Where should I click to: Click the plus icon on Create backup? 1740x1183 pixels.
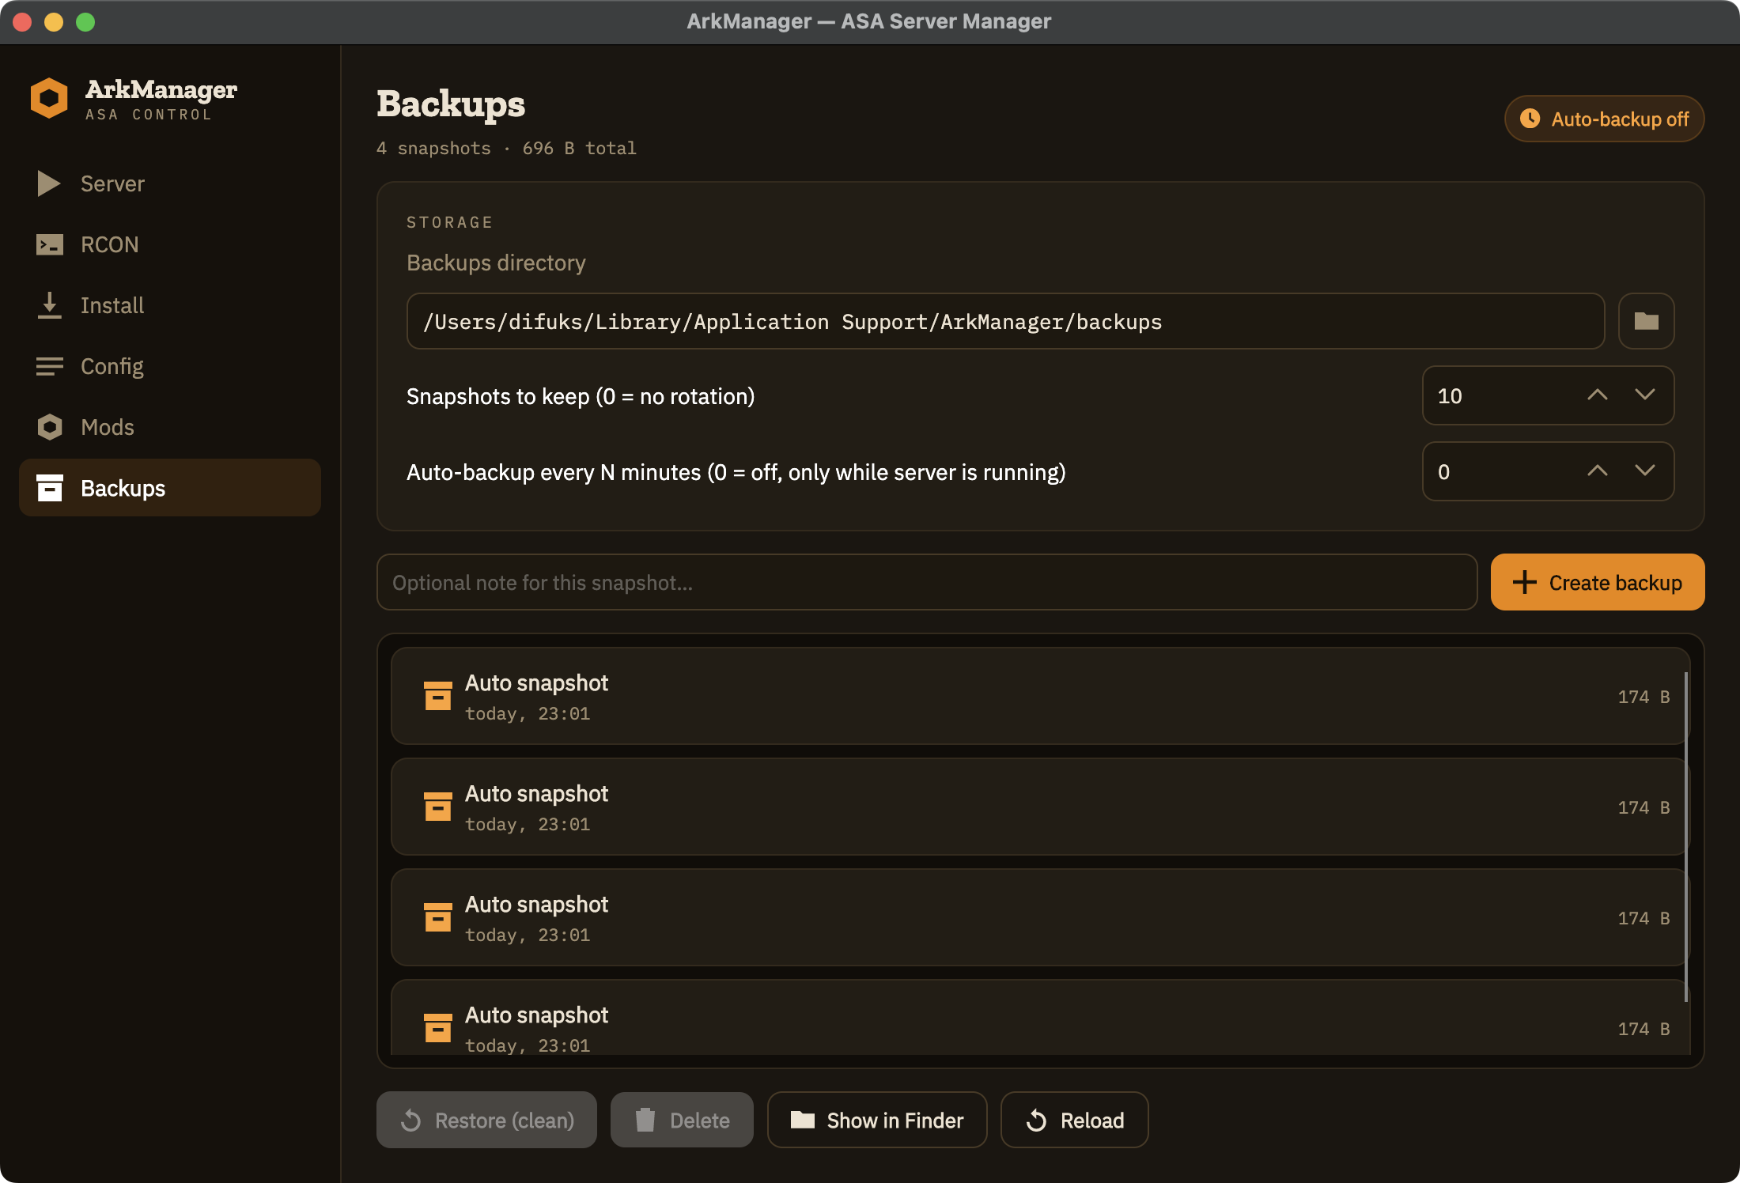click(x=1524, y=583)
